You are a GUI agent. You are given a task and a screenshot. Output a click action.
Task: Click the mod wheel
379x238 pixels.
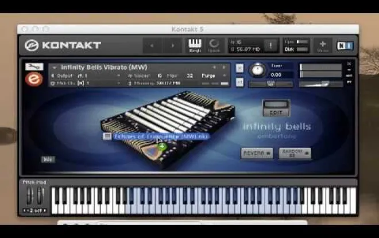click(40, 196)
